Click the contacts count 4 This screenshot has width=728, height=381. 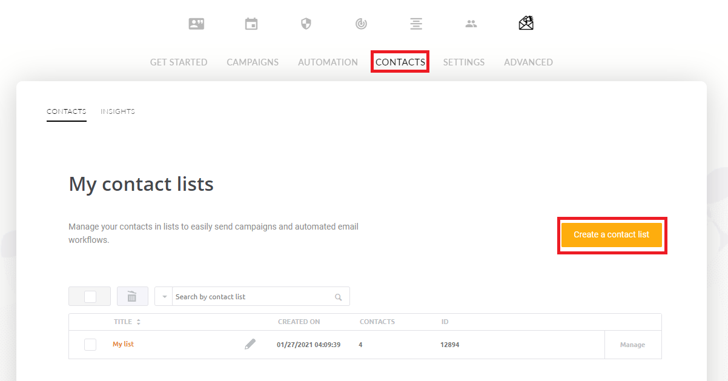pyautogui.click(x=360, y=345)
